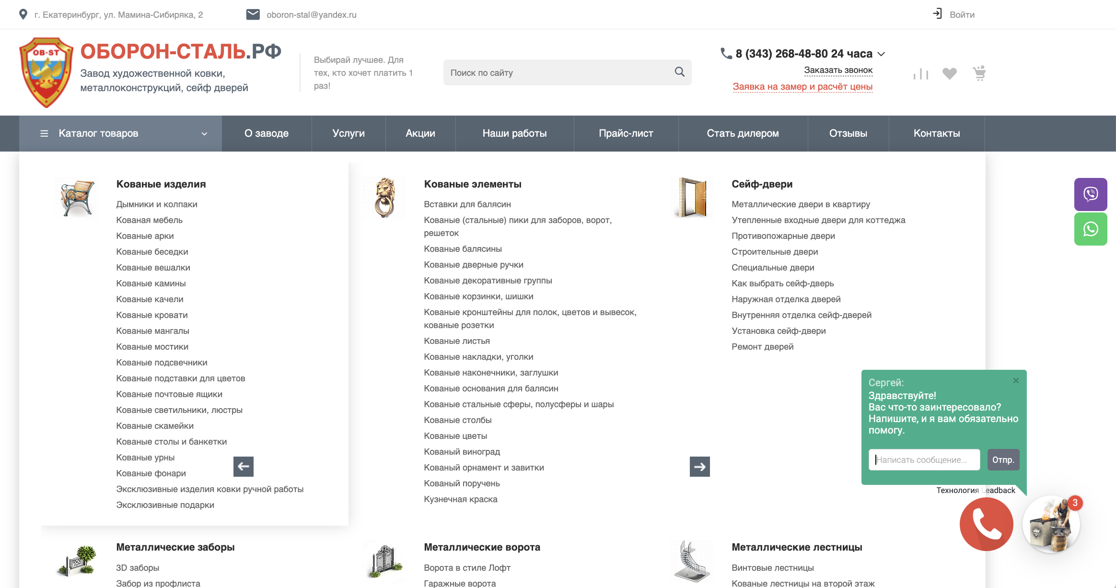This screenshot has width=1116, height=588.
Task: Select Противопожарные двери
Action: click(x=783, y=236)
